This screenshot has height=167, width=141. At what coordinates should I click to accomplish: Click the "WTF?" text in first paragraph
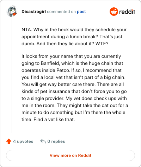102,44
